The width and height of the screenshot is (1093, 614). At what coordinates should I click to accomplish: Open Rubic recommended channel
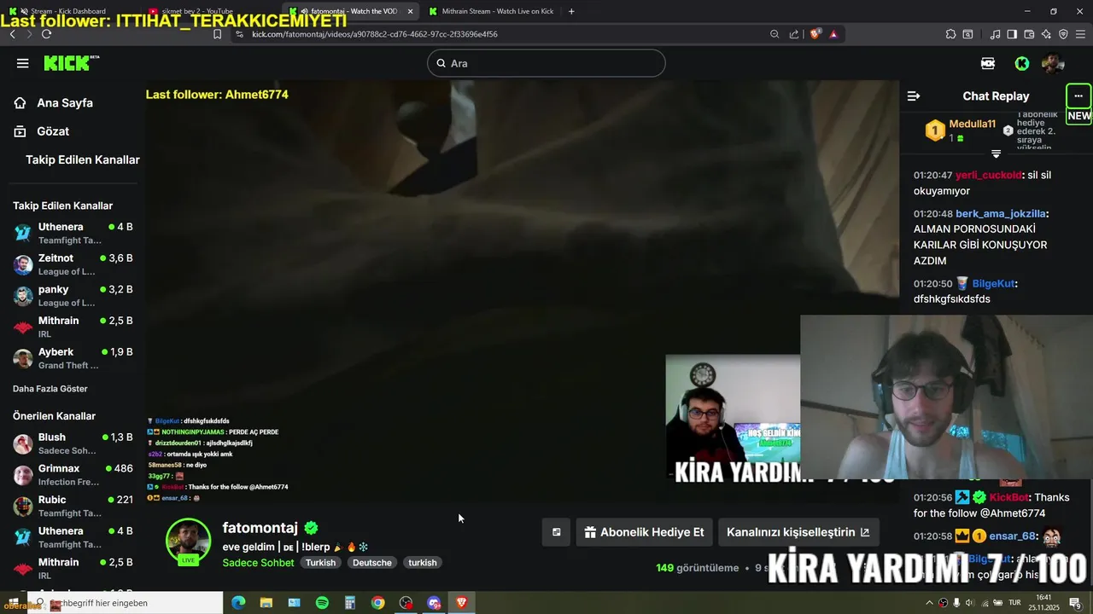tap(73, 506)
